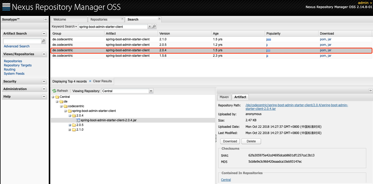The height and width of the screenshot is (184, 373).
Task: Collapse the Artifact Search panel
Action: point(44,33)
